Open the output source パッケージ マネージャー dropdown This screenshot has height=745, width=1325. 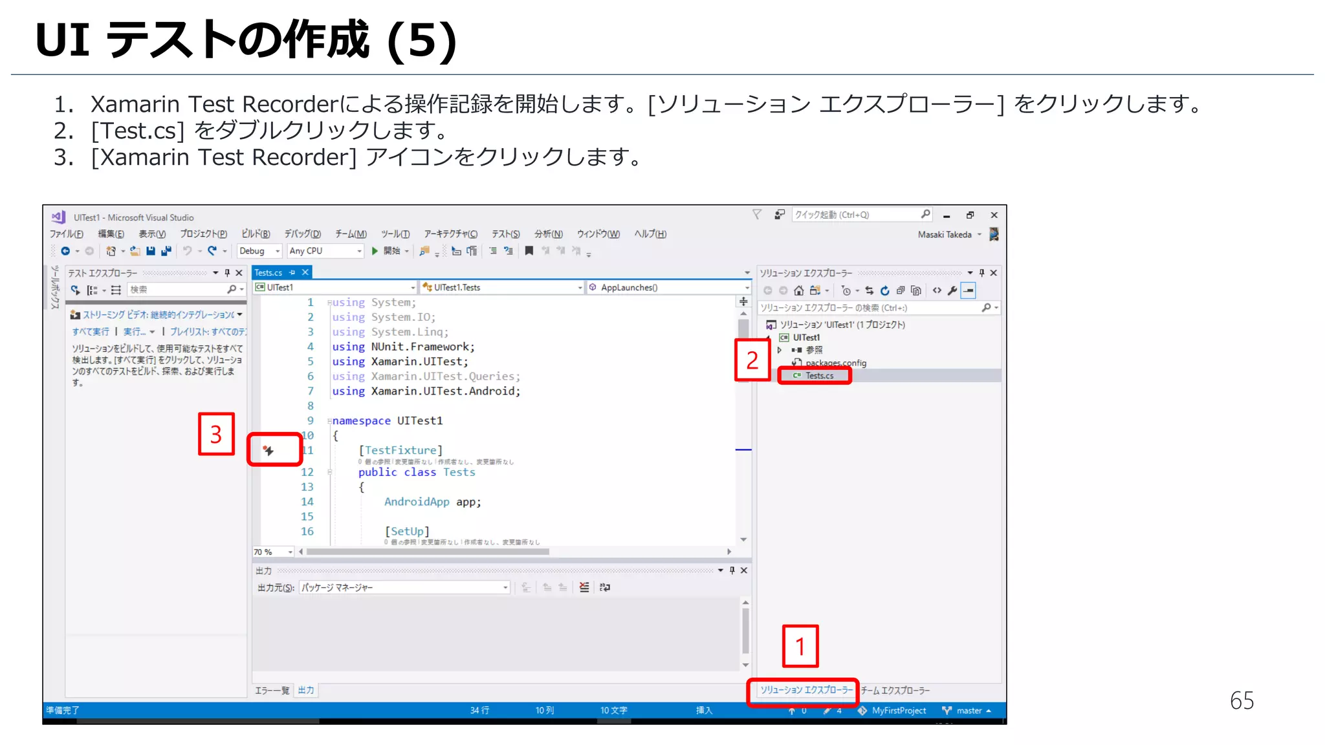(404, 587)
